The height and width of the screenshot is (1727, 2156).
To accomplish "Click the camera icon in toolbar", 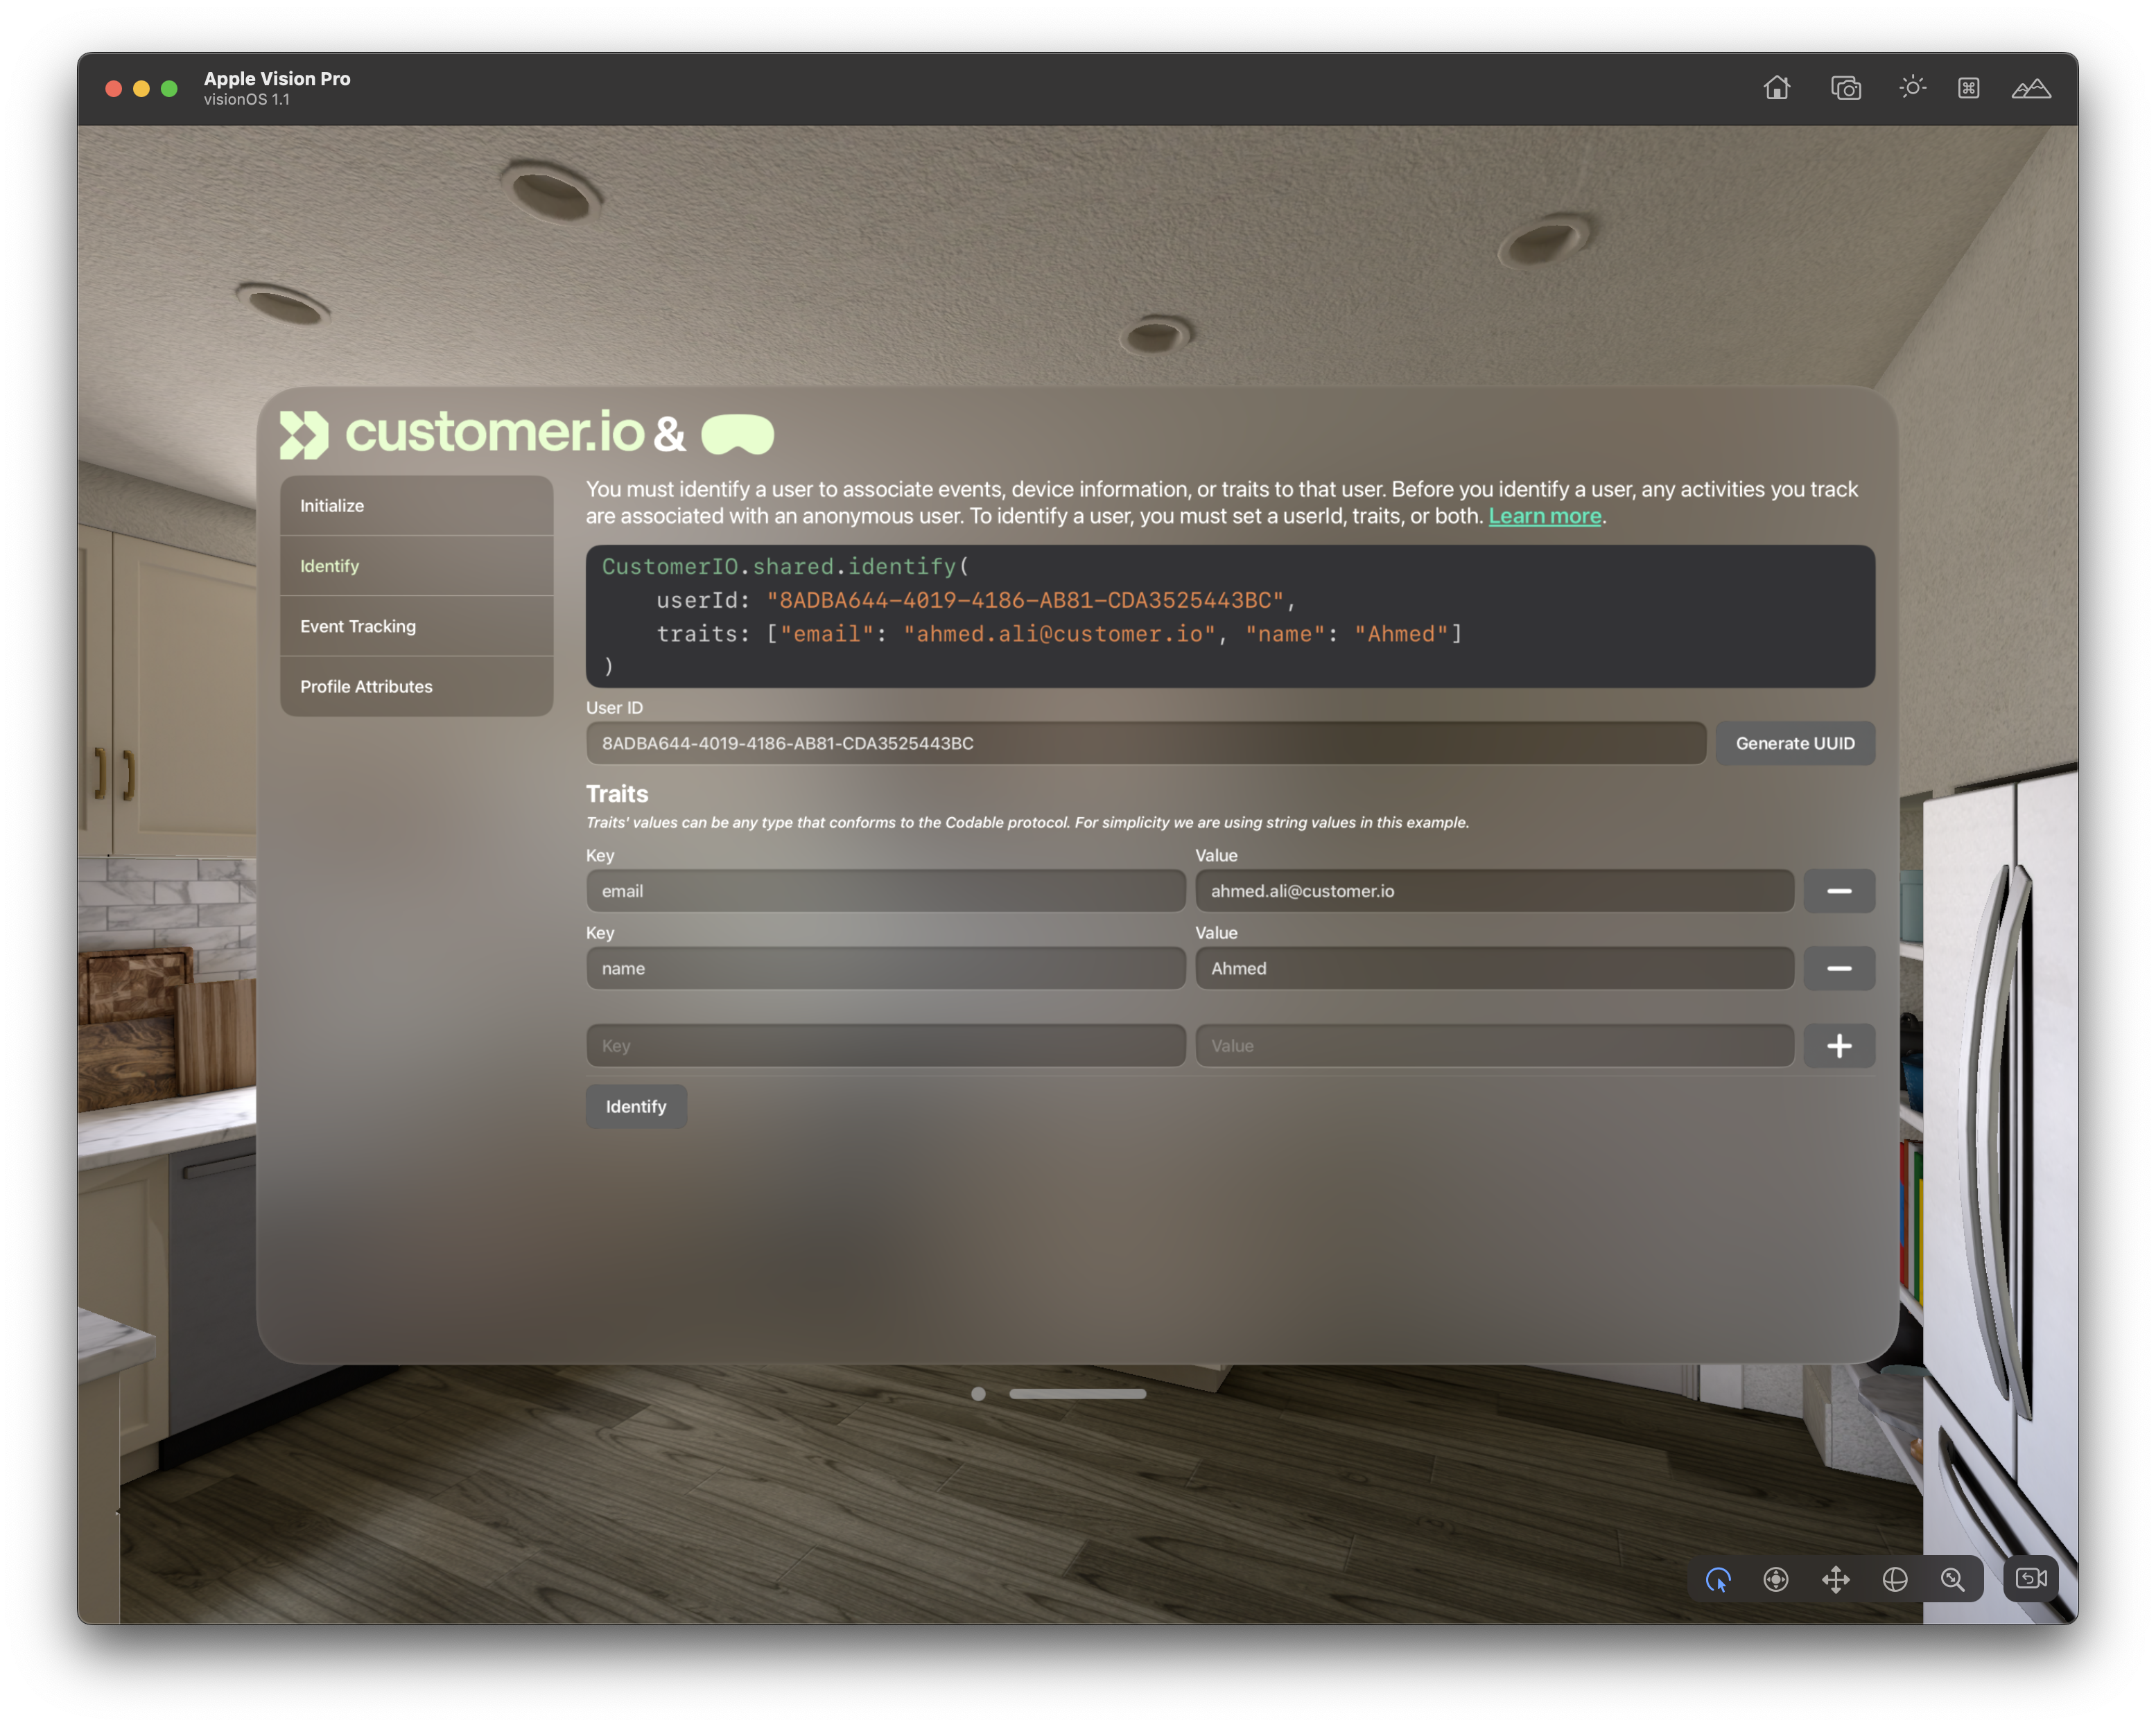I will pos(1845,87).
